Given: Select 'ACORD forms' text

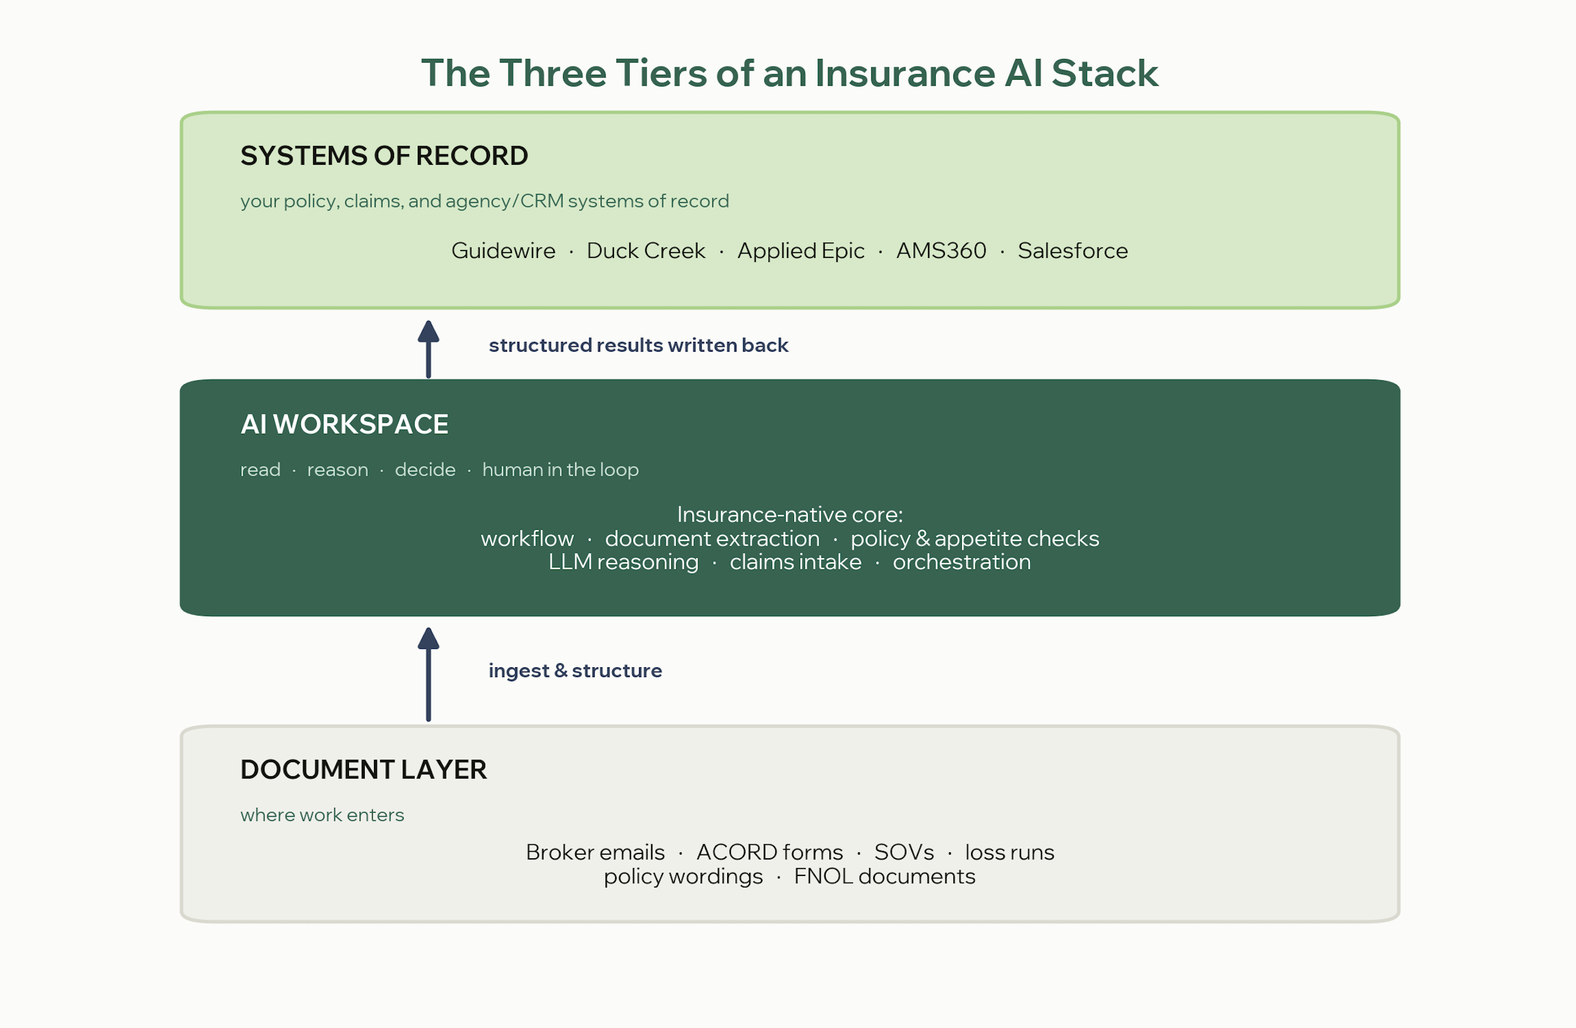Looking at the screenshot, I should click(770, 852).
